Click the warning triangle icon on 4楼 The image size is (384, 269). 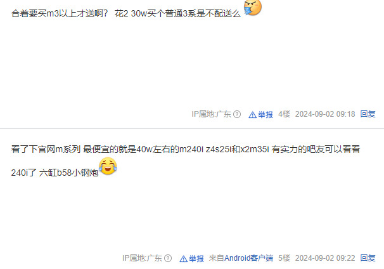[x=252, y=115]
